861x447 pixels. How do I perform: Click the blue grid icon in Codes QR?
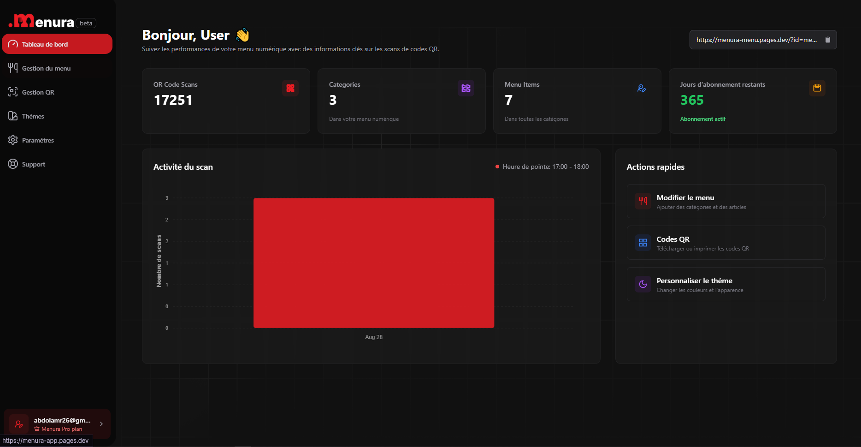(x=643, y=243)
